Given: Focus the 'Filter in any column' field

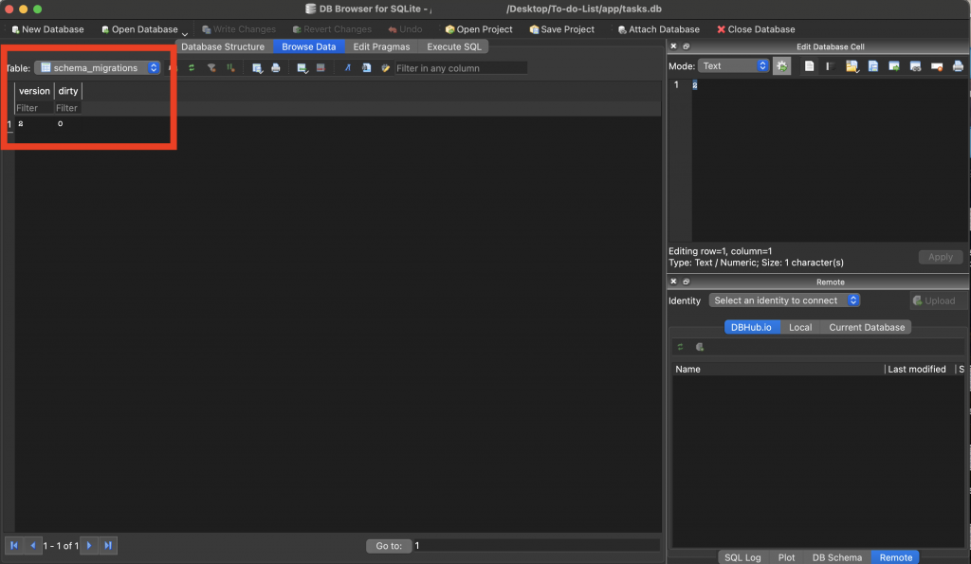Looking at the screenshot, I should (462, 68).
